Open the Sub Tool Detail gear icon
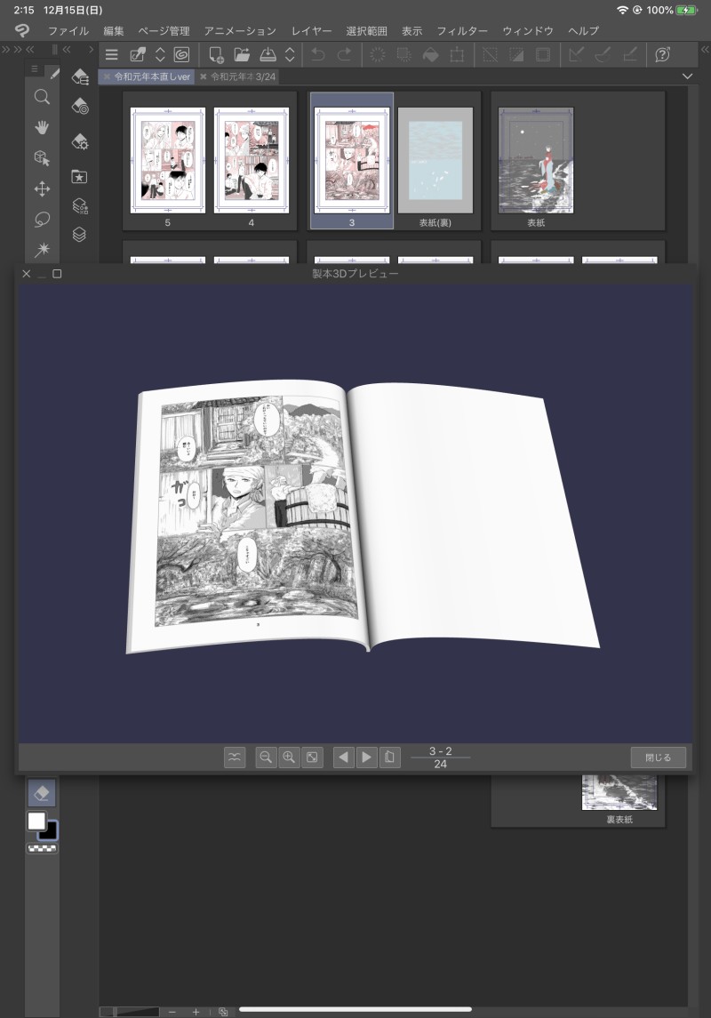The image size is (711, 1018). [x=80, y=141]
